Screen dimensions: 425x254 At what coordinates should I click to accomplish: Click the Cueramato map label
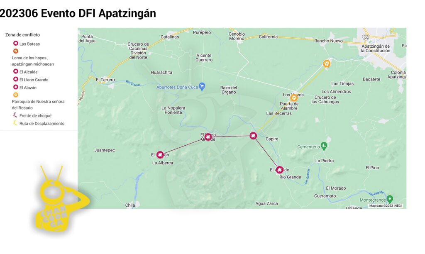[x=325, y=196]
